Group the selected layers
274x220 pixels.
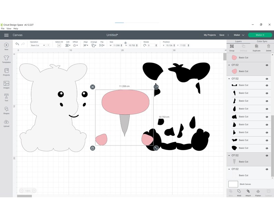click(232, 48)
